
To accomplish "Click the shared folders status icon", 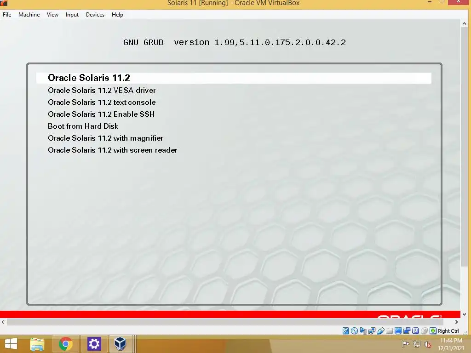I will (389, 331).
